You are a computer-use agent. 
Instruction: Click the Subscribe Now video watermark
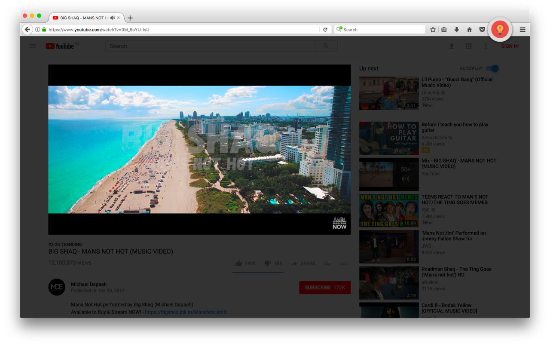[x=339, y=223]
